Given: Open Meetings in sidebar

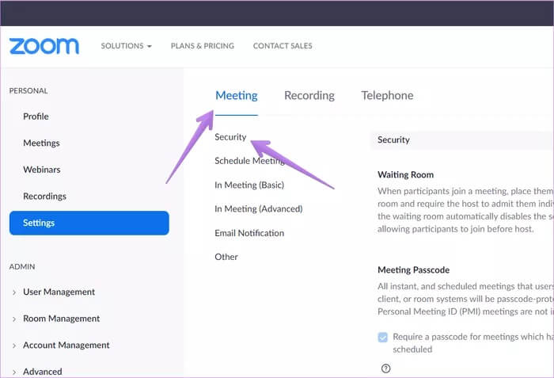Looking at the screenshot, I should [41, 143].
